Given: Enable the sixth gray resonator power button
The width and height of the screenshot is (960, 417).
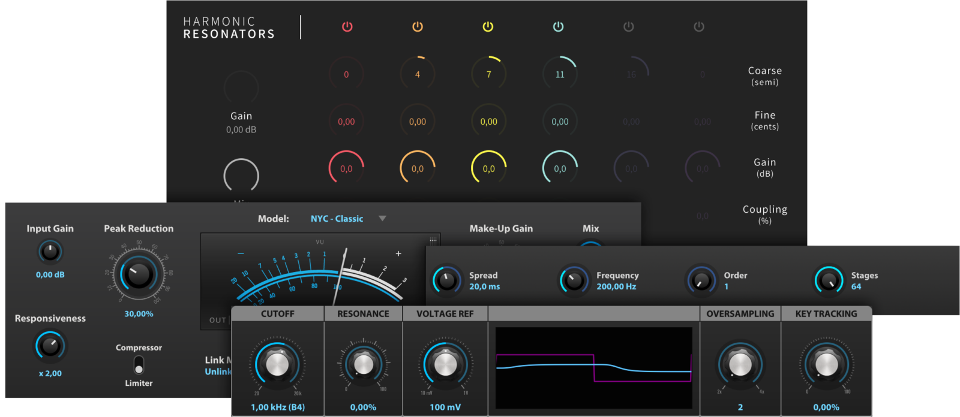Looking at the screenshot, I should tap(699, 27).
